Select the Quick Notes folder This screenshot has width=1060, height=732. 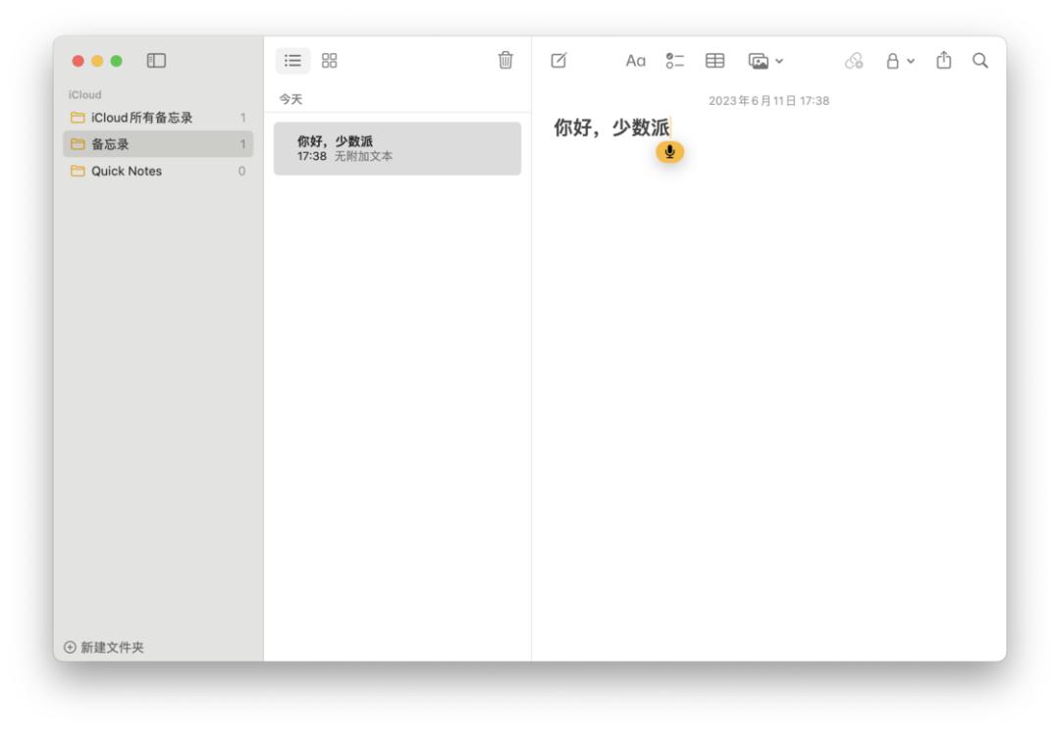pyautogui.click(x=158, y=171)
